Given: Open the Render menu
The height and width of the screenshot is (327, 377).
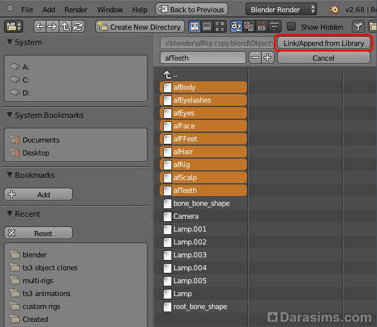Looking at the screenshot, I should pyautogui.click(x=76, y=10).
